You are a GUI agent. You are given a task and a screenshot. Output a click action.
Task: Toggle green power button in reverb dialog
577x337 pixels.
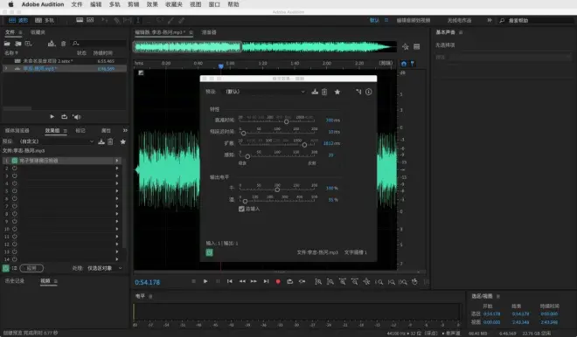tap(209, 252)
